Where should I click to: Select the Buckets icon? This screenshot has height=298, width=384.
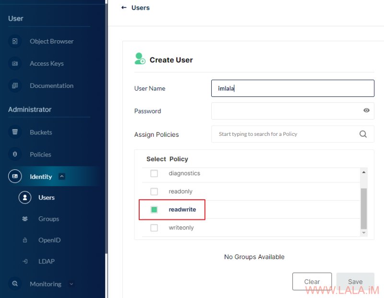tap(15, 132)
